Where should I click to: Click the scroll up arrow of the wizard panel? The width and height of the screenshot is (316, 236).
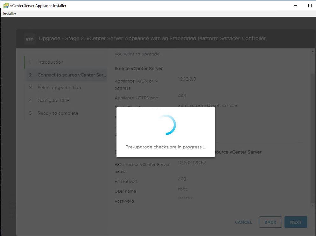point(312,51)
